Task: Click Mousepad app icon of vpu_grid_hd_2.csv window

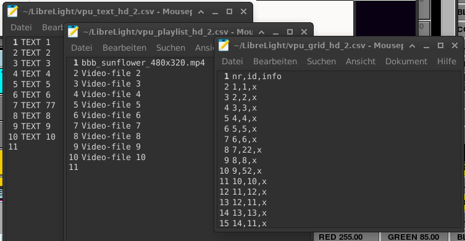Action: pos(224,45)
